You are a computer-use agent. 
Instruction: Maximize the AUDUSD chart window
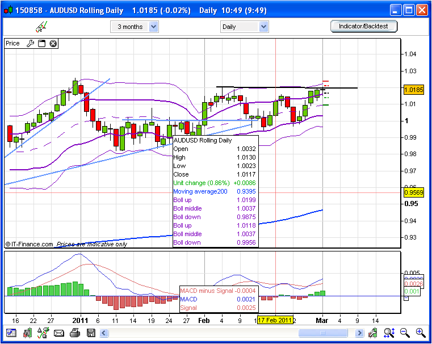click(x=409, y=10)
